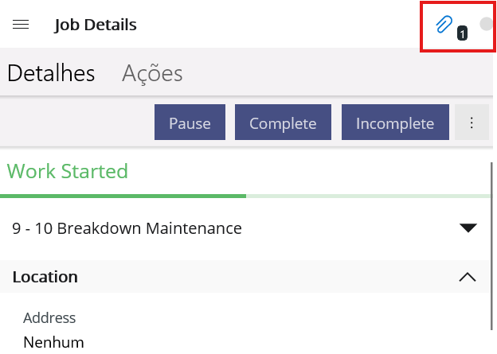Click the grey circle status indicator
The image size is (497, 354).
pos(486,24)
